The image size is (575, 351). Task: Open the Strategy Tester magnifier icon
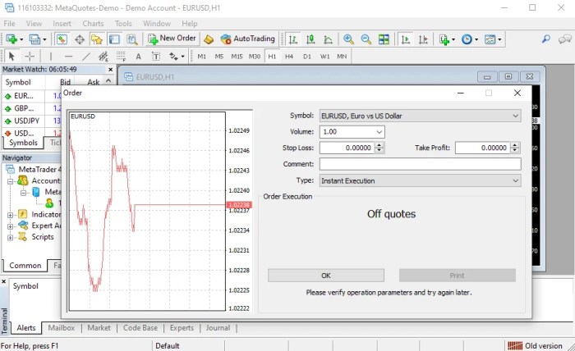click(x=132, y=39)
